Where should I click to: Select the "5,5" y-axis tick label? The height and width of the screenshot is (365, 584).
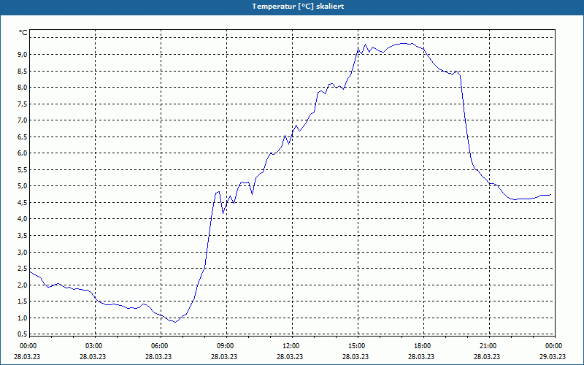23,169
